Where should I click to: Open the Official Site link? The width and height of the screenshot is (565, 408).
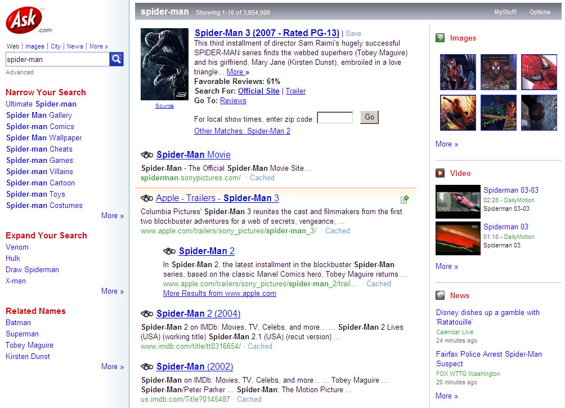pyautogui.click(x=259, y=91)
